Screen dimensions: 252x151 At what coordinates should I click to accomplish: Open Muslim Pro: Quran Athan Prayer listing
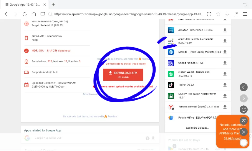pos(197,96)
